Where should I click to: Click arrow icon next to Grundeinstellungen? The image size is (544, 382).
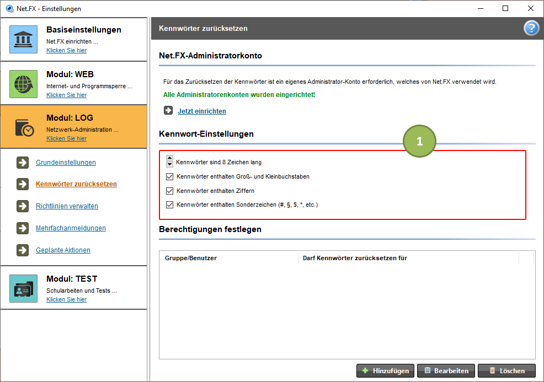coord(23,162)
